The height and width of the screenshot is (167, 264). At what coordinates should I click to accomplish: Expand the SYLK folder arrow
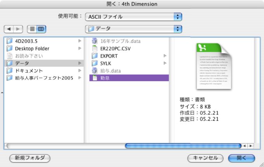[165, 63]
